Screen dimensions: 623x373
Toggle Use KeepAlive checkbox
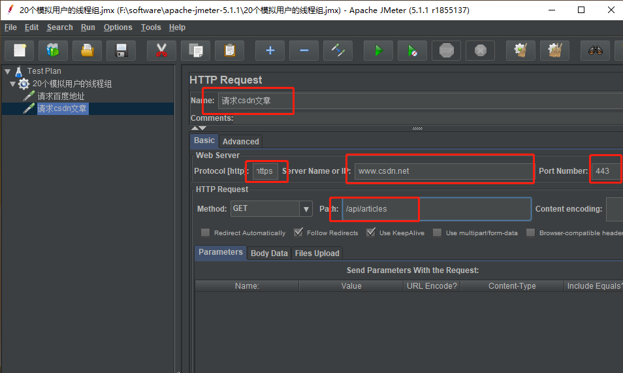(371, 233)
